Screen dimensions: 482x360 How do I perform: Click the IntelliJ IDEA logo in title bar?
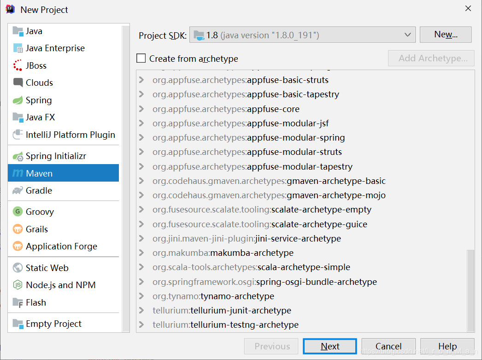(x=10, y=10)
